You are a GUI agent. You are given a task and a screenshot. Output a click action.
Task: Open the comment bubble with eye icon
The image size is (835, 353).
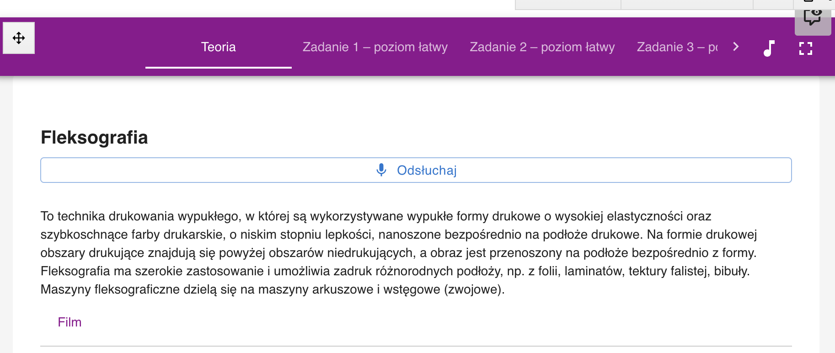(813, 18)
